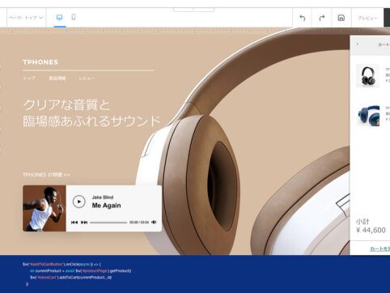Switch to mobile view icon
The image size is (390, 293).
74,17
